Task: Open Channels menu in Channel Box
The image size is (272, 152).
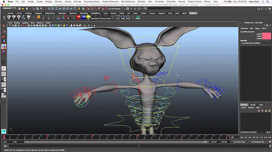Action: pos(244,28)
